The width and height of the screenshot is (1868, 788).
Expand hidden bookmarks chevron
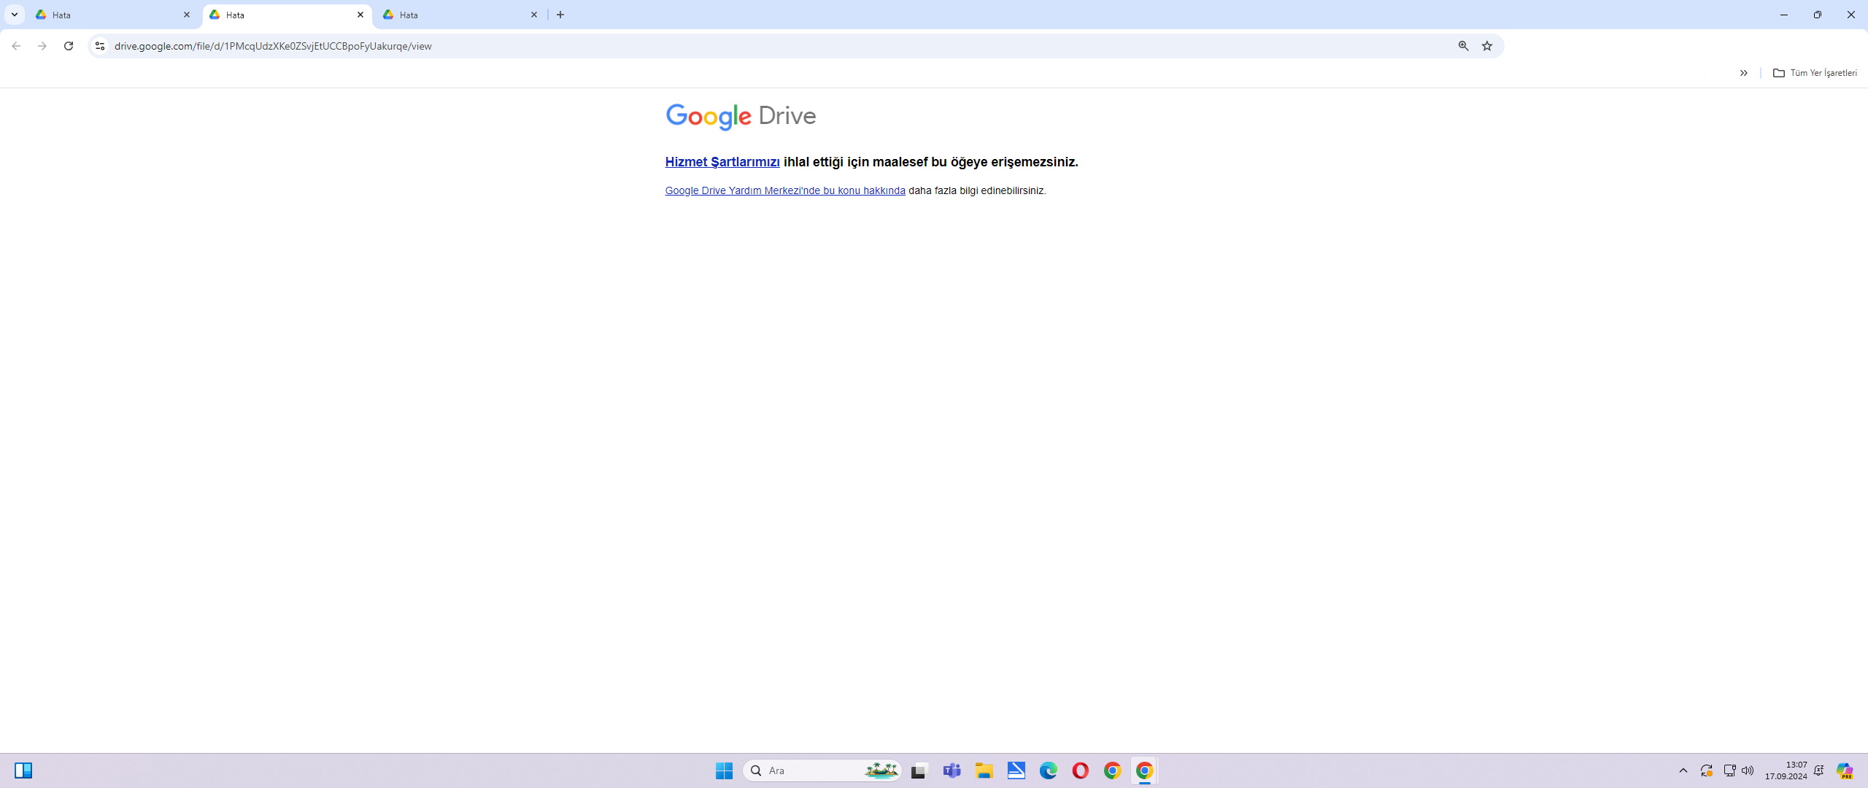1744,73
